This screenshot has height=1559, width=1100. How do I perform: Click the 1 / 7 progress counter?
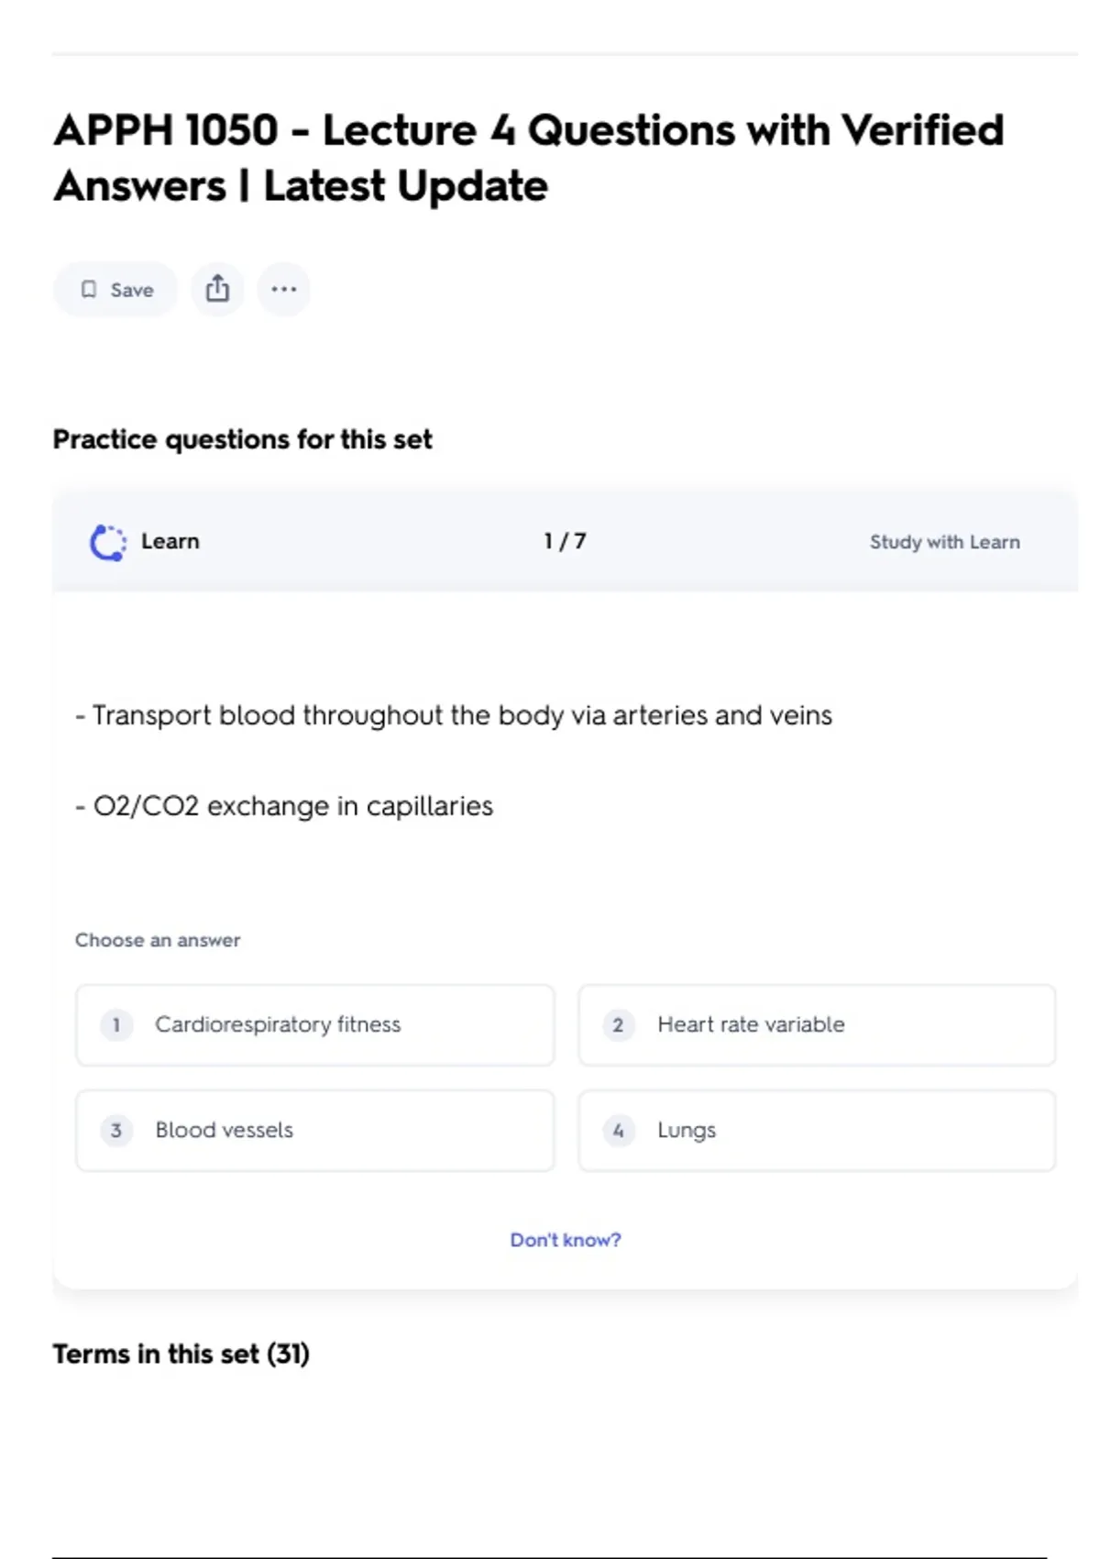(565, 541)
